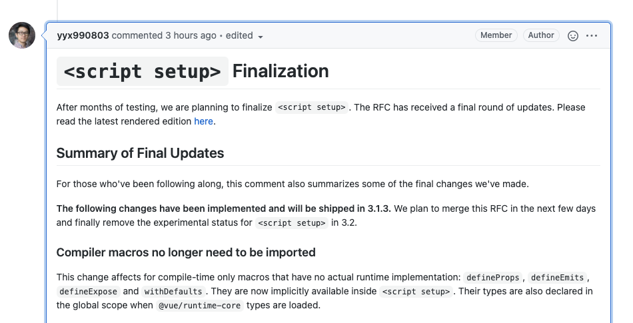Click <script setup> code after "experimental status for"

coord(292,223)
